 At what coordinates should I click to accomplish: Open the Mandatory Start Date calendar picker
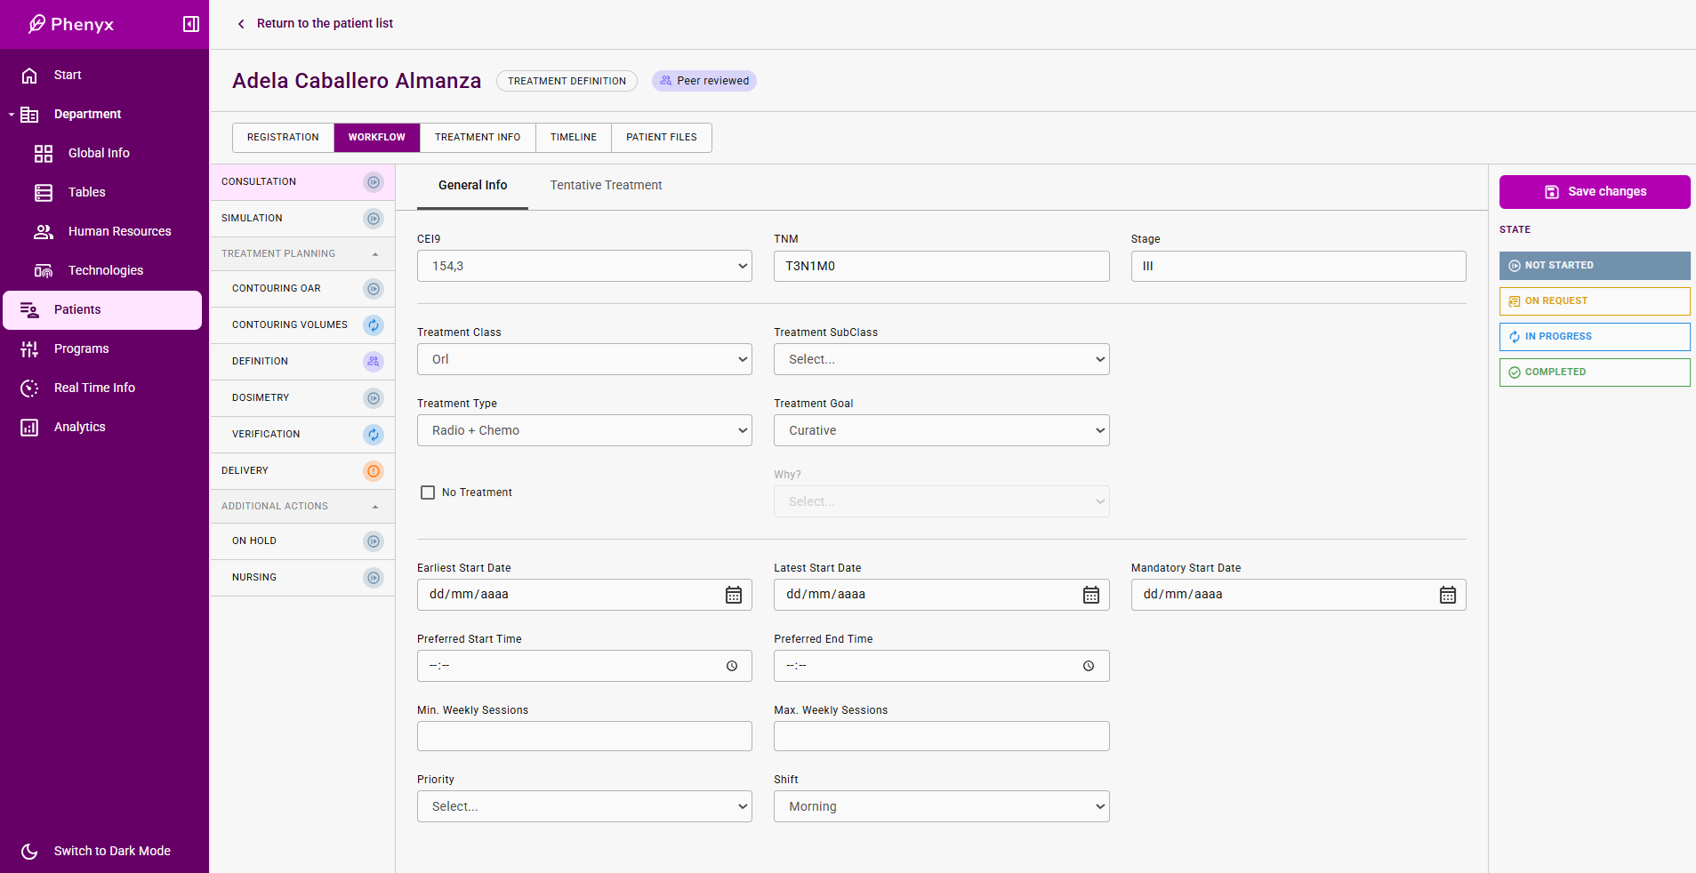1447,595
